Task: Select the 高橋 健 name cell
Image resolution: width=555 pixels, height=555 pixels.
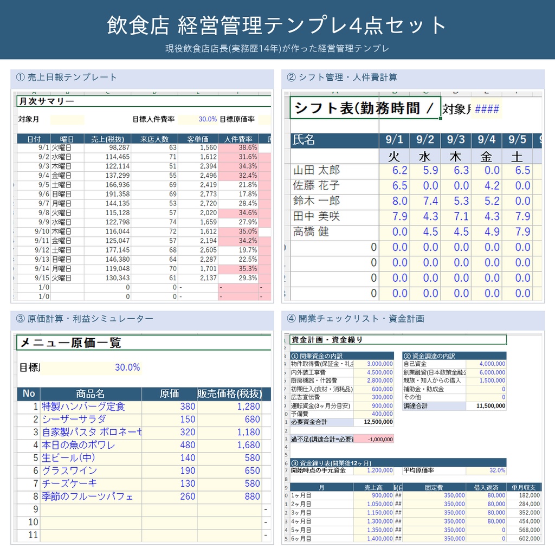Action: [x=334, y=232]
